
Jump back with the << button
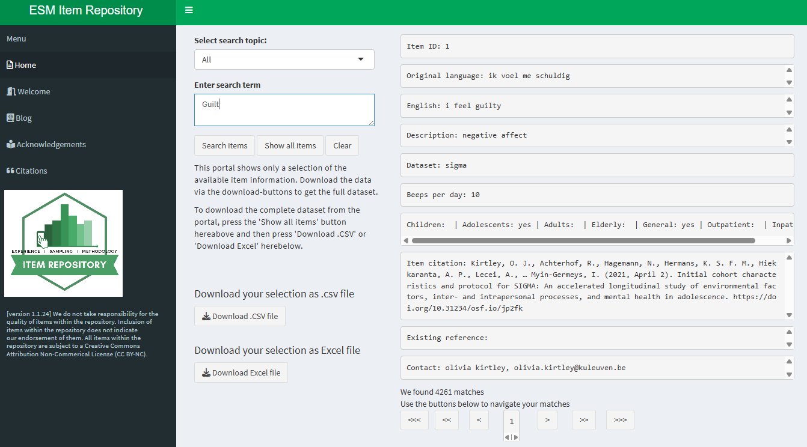coord(447,420)
